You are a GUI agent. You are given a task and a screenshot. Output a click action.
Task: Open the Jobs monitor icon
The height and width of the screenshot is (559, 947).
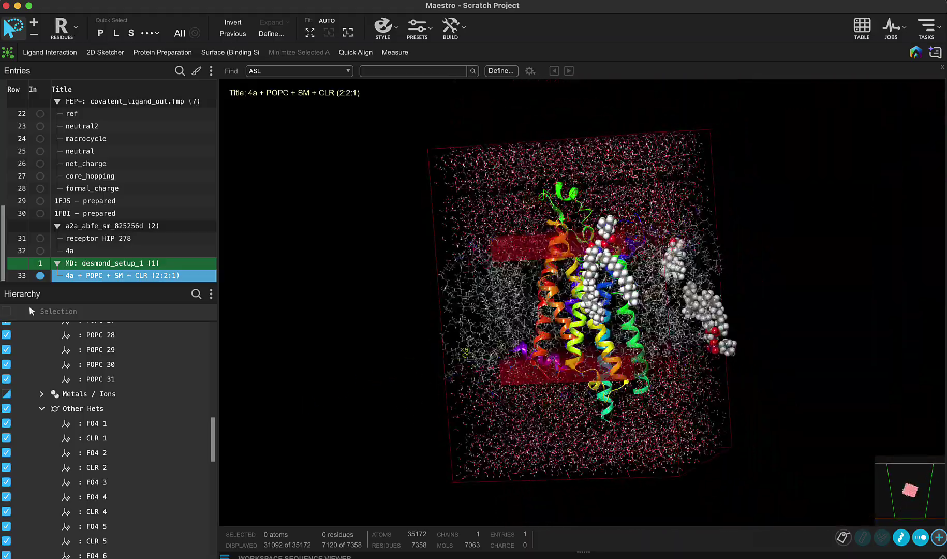tap(891, 28)
